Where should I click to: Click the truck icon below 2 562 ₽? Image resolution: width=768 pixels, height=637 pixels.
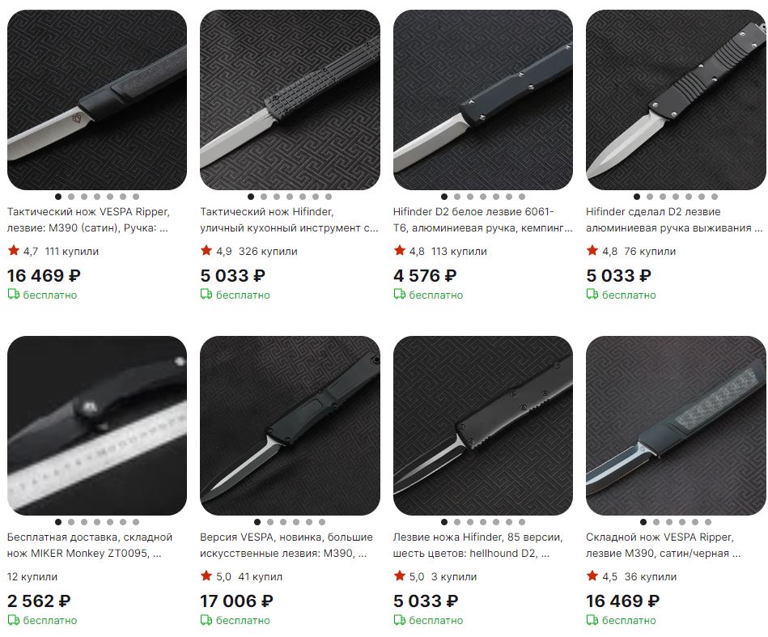point(13,620)
